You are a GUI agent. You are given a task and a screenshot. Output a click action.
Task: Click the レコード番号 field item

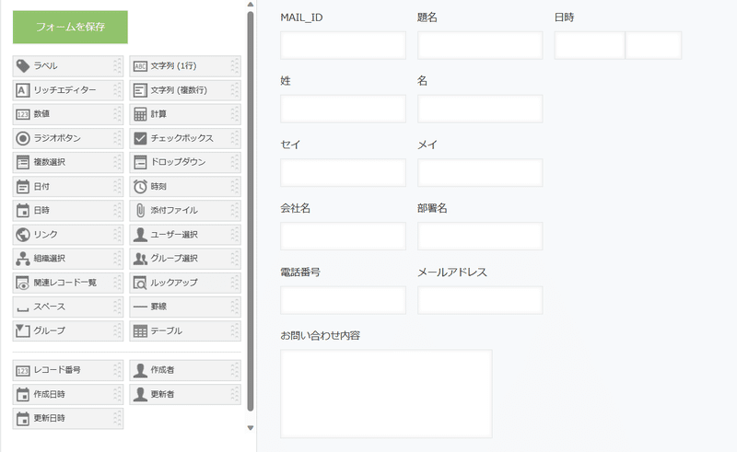[67, 370]
